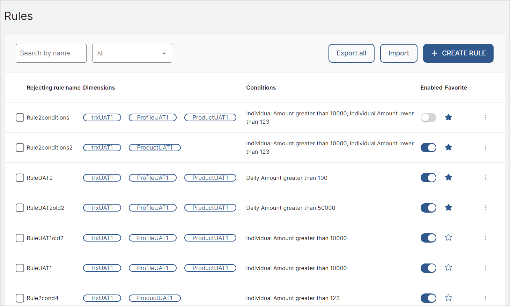Click the ProfileUAT1 tag in RuleUAT2 row

[x=153, y=178]
